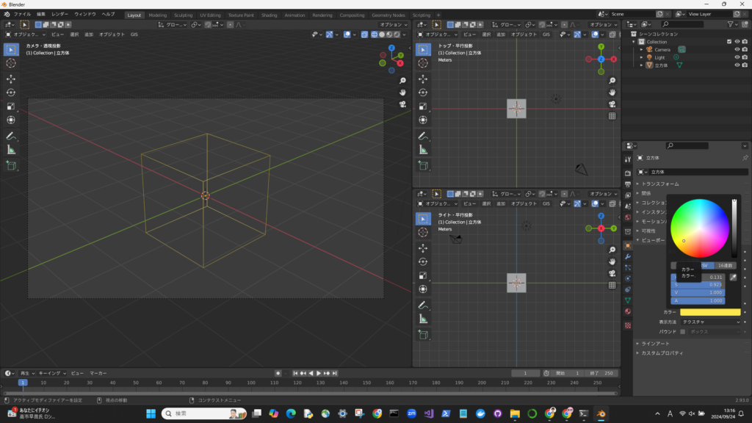Open the 表示方法 テクスチャ dropdown
752x423 pixels.
709,322
